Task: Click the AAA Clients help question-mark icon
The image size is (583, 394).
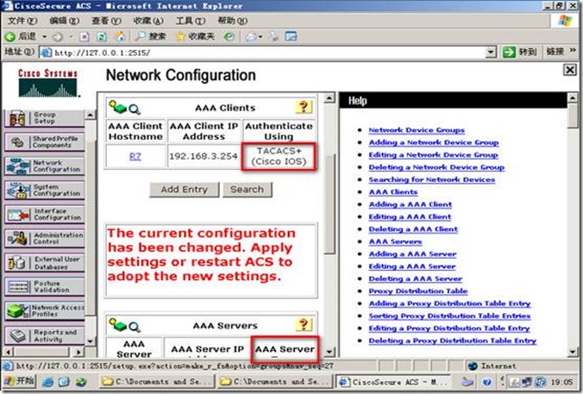Action: pos(304,107)
